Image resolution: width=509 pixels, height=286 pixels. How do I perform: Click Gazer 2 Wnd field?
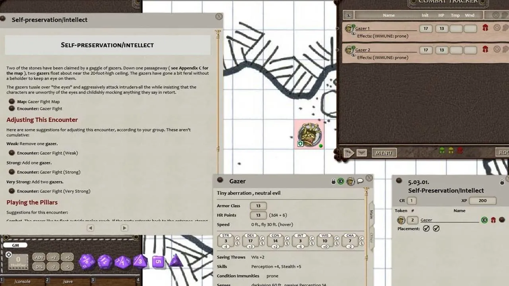(470, 50)
